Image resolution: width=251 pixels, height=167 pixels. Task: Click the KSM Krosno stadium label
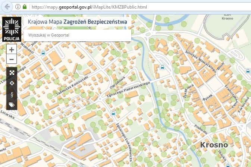click(227, 17)
